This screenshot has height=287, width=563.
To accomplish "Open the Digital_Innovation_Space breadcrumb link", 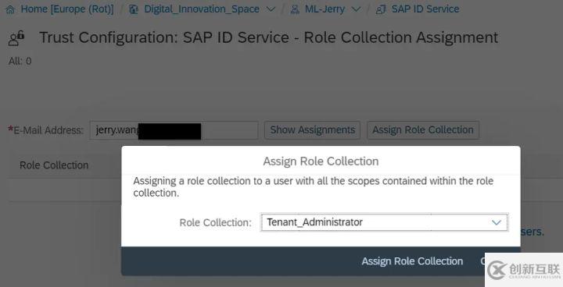I will pos(202,9).
